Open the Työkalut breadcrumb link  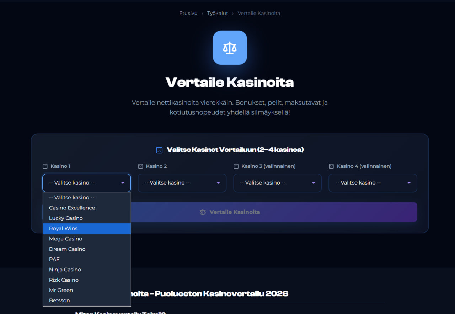(x=217, y=13)
